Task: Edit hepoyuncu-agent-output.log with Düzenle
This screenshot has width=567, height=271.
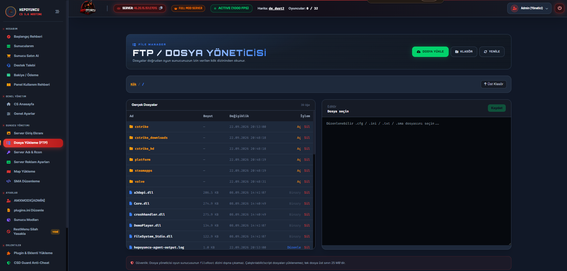Action: (294, 248)
